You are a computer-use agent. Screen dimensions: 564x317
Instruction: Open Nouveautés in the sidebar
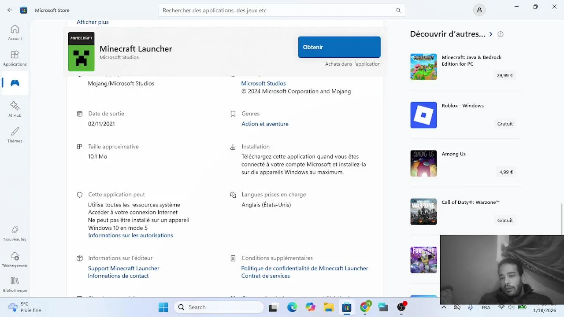[x=15, y=233]
